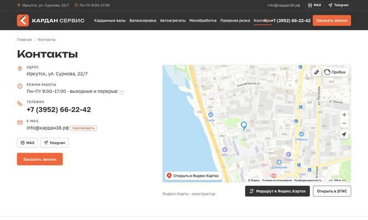The width and height of the screenshot is (368, 220).
Task: Click the БРК place marker on map
Action: click(x=225, y=150)
